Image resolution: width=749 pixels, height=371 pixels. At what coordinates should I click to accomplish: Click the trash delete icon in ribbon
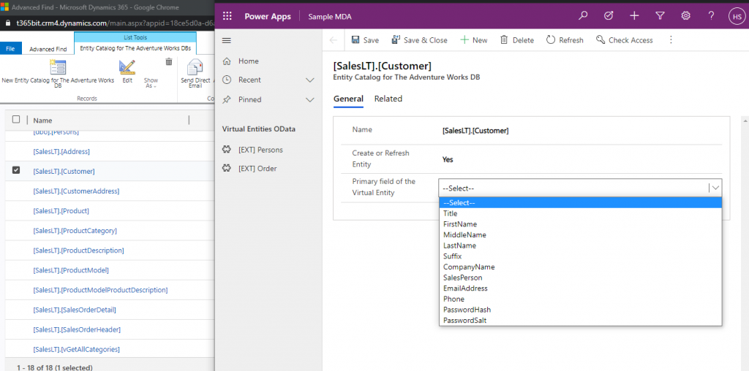[169, 61]
